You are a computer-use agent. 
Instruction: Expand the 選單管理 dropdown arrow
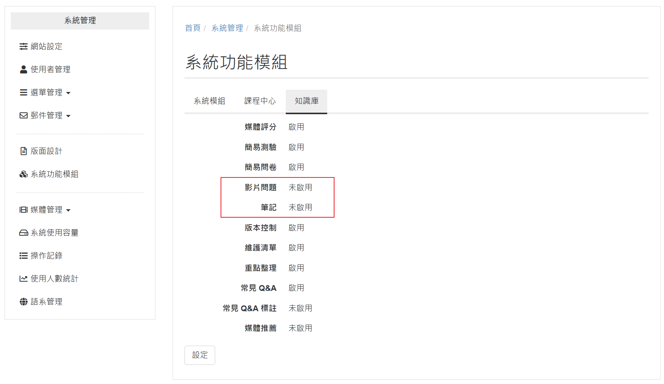[x=68, y=93]
